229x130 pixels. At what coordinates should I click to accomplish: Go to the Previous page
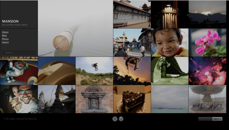205,119
